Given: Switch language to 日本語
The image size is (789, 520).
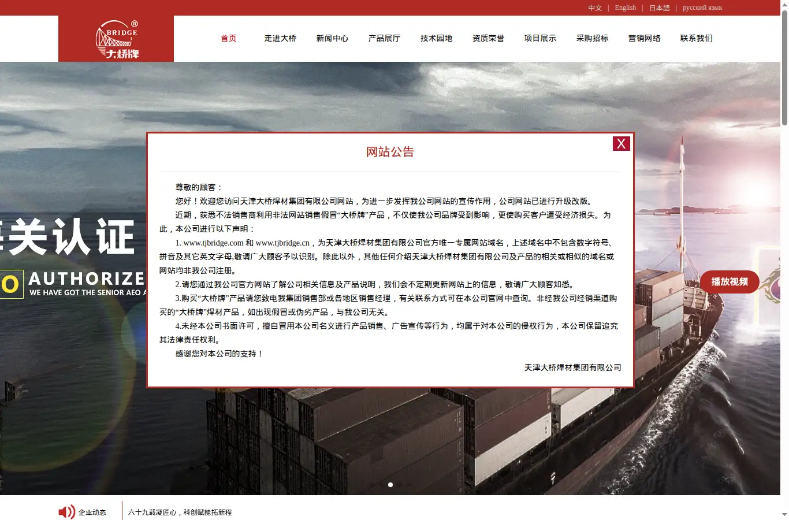Looking at the screenshot, I should [659, 8].
